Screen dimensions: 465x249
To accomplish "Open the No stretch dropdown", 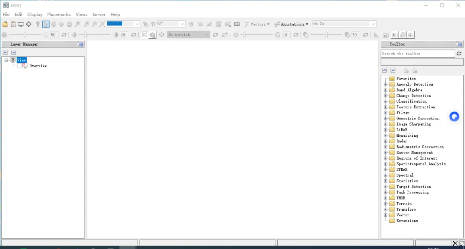I will click(207, 35).
